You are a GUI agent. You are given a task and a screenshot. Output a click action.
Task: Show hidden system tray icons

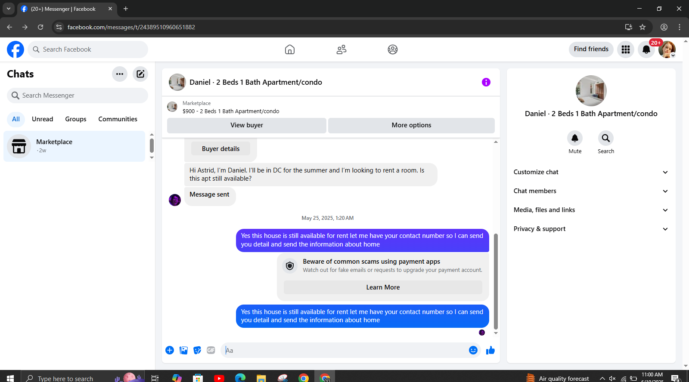tap(602, 379)
